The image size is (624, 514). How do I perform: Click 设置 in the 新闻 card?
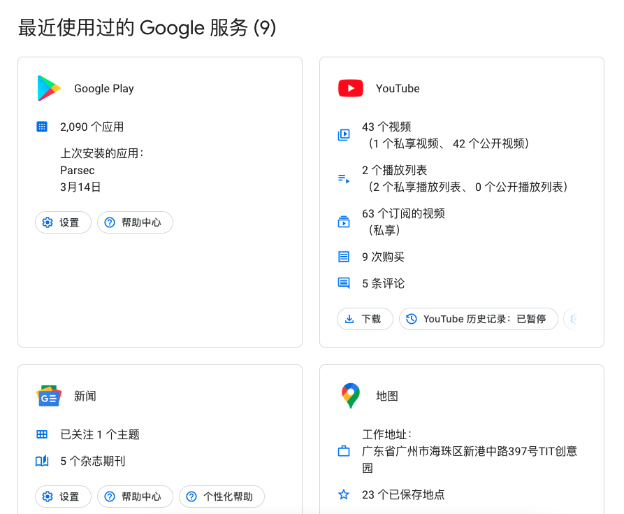(63, 497)
